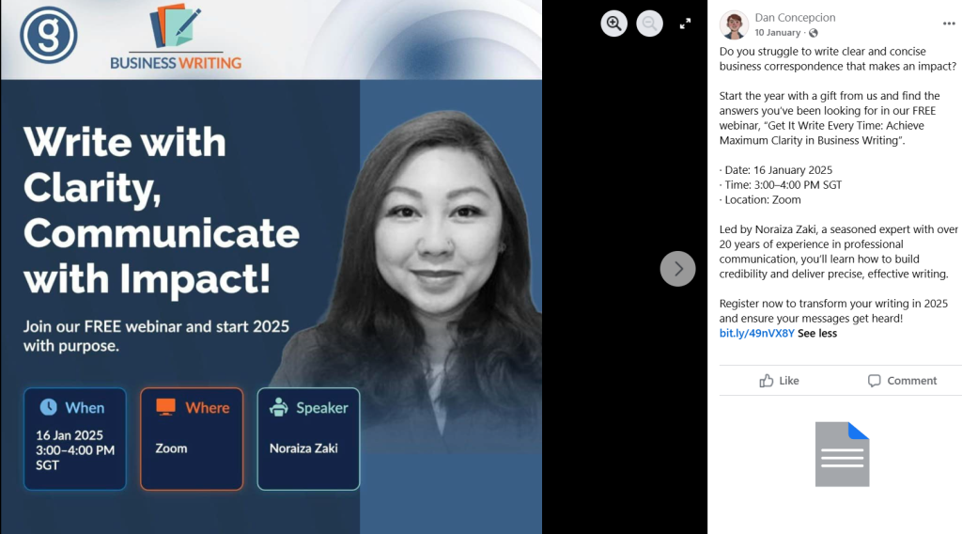Click the circular G logo
This screenshot has width=962, height=534.
point(49,34)
